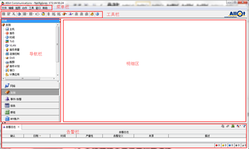Click the gray edit-note toolbar icon, second from left
The width and height of the screenshot is (249, 149).
point(9,14)
